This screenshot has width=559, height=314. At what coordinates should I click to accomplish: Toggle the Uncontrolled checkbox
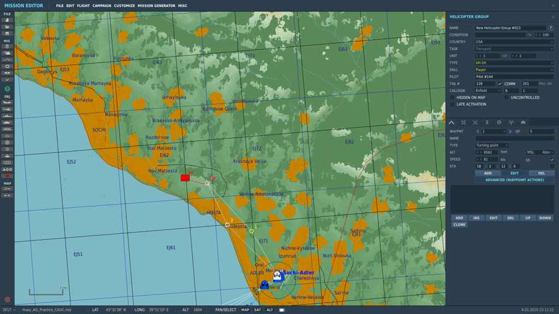[x=506, y=98]
